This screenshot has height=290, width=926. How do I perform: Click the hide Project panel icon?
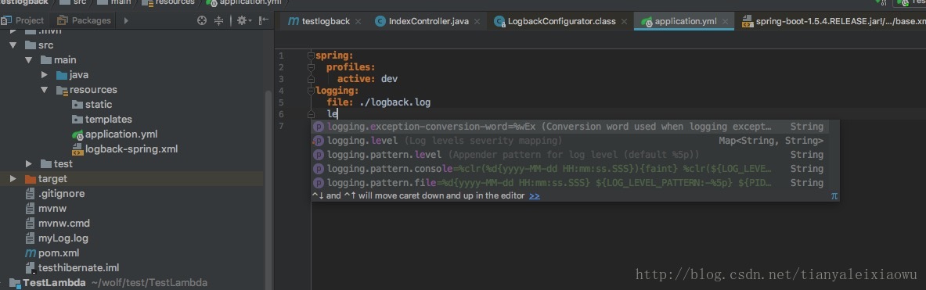263,20
